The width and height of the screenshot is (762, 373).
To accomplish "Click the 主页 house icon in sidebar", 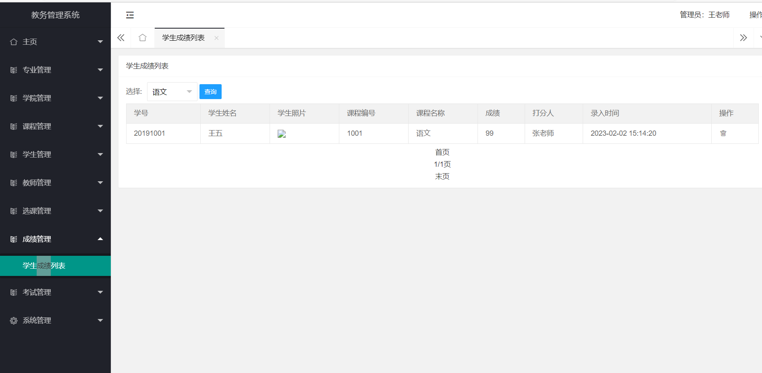I will [14, 42].
